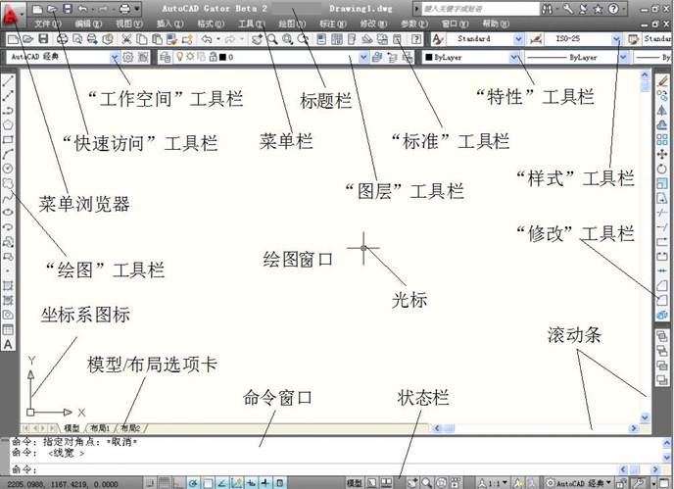Click Workspace Settings gear icon
Image resolution: width=674 pixels, height=489 pixels.
coord(128,57)
